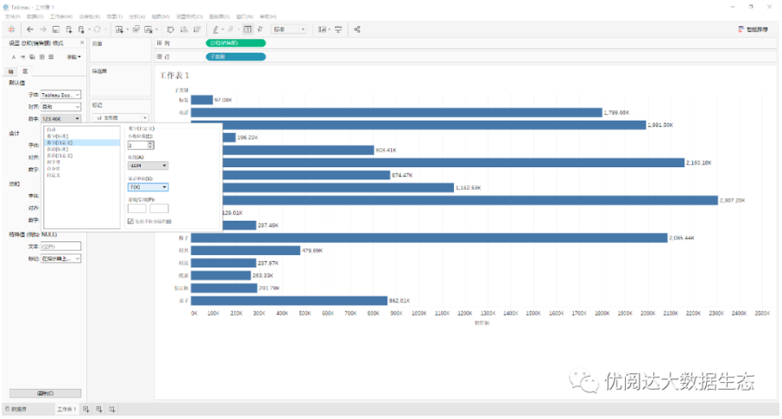Open the font dropdown under default section
Screen dimensions: 782x419
(x=60, y=95)
